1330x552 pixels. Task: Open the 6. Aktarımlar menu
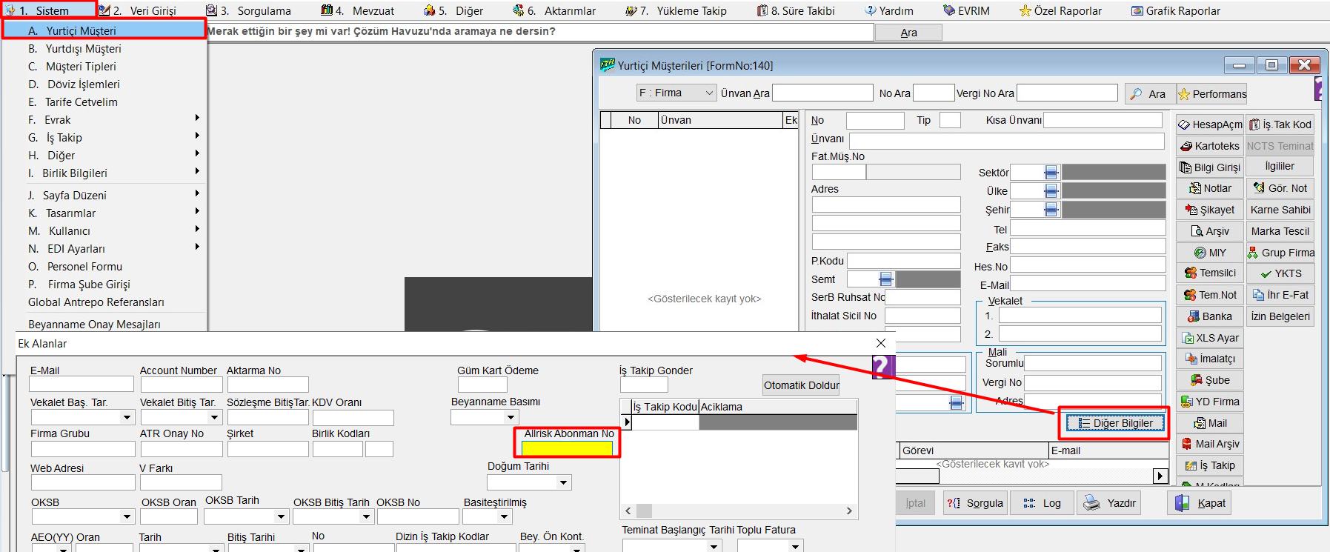554,11
